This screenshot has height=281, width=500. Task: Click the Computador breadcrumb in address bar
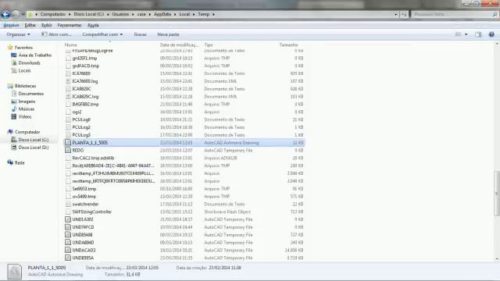point(53,14)
